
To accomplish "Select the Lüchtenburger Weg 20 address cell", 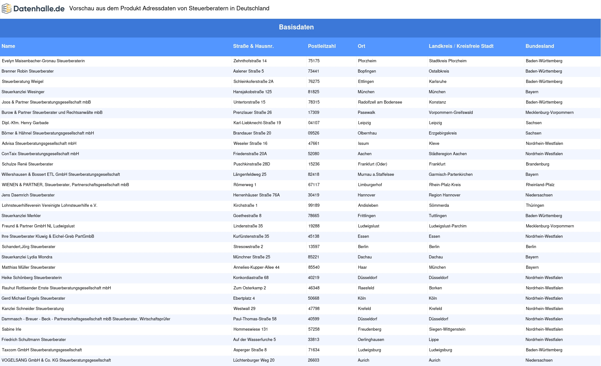I will click(254, 360).
